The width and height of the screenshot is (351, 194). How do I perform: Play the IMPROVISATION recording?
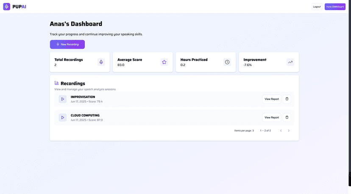point(63,99)
